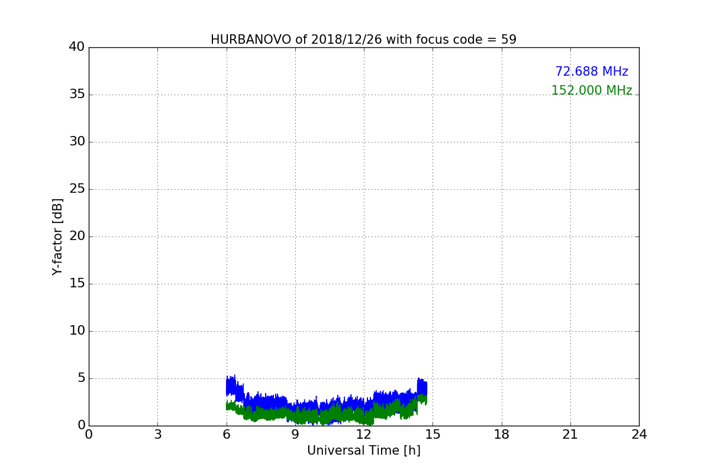710x473 pixels.
Task: Click the x-axis tick label '3'
Action: pos(157,435)
